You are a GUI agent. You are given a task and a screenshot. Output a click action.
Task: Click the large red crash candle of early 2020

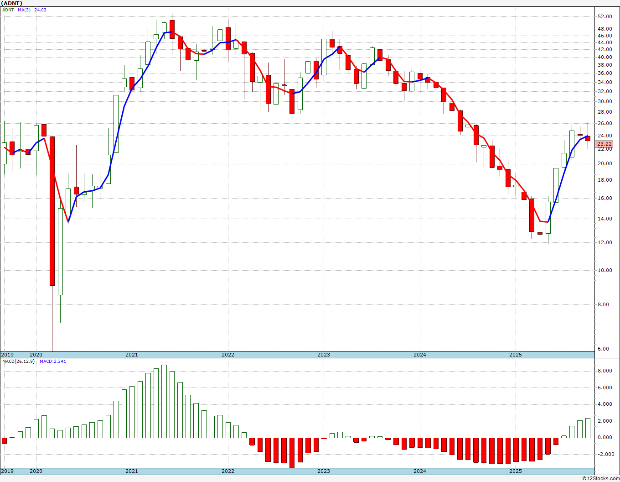[x=52, y=211]
